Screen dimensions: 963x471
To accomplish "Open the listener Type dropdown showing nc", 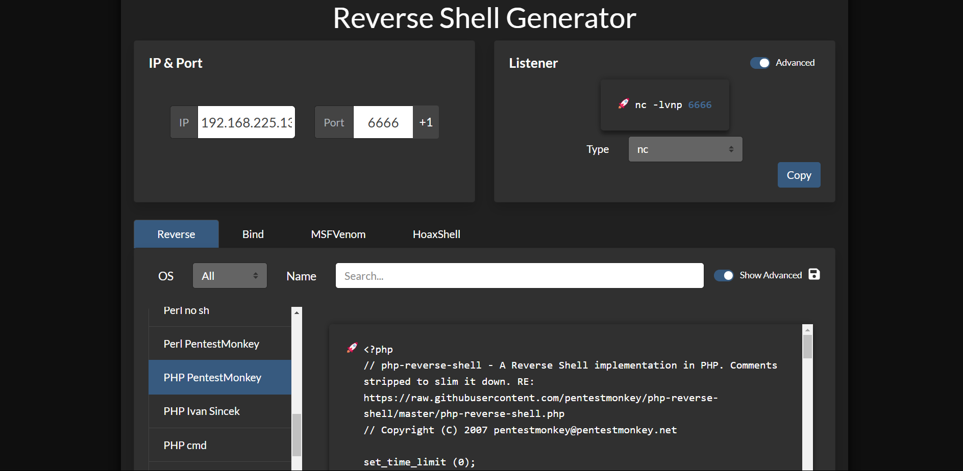I will (685, 149).
